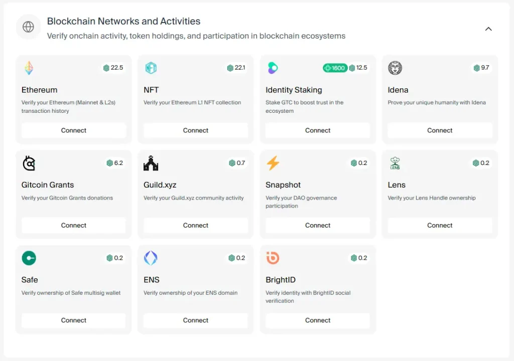Image resolution: width=514 pixels, height=361 pixels.
Task: Click the NFT hexagon logo icon
Action: click(151, 68)
